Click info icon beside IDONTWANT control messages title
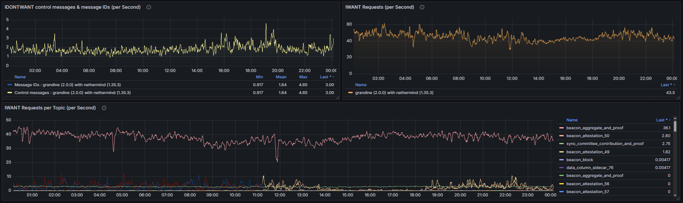Screen dimensions: 683x203 149,7
